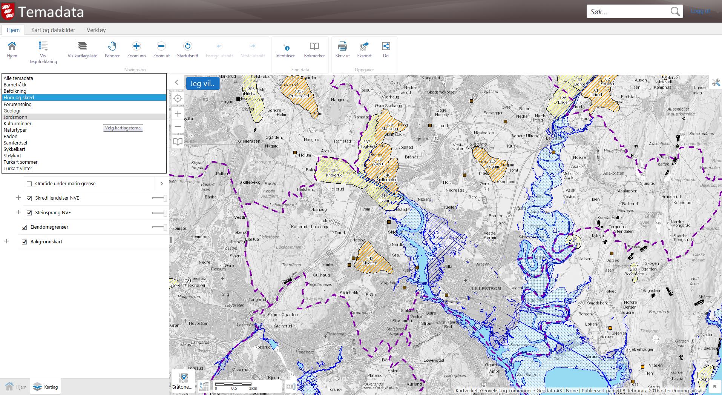
Task: Open the map layer list (Vis kartlagsliste)
Action: (x=82, y=50)
